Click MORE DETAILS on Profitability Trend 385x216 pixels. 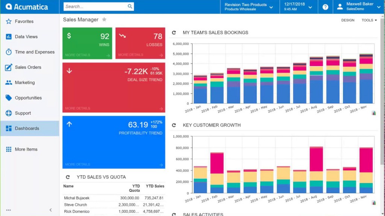77,164
